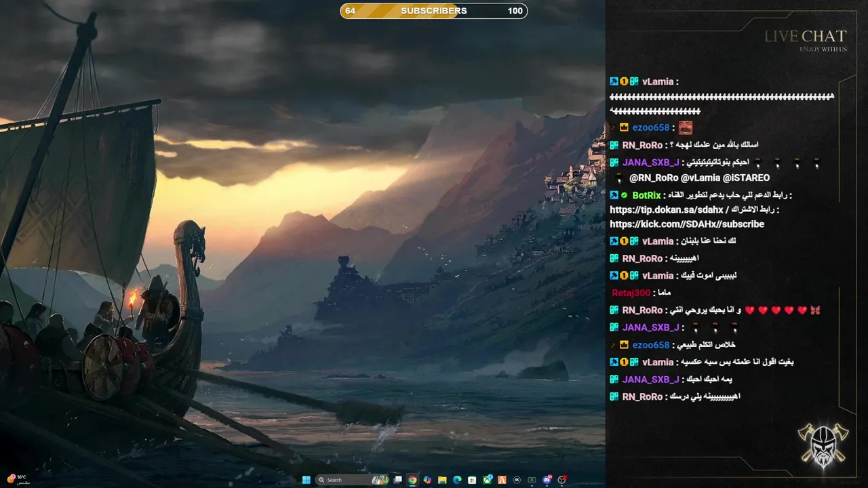The height and width of the screenshot is (488, 868).
Task: Open File Explorer from the taskbar
Action: [x=442, y=480]
